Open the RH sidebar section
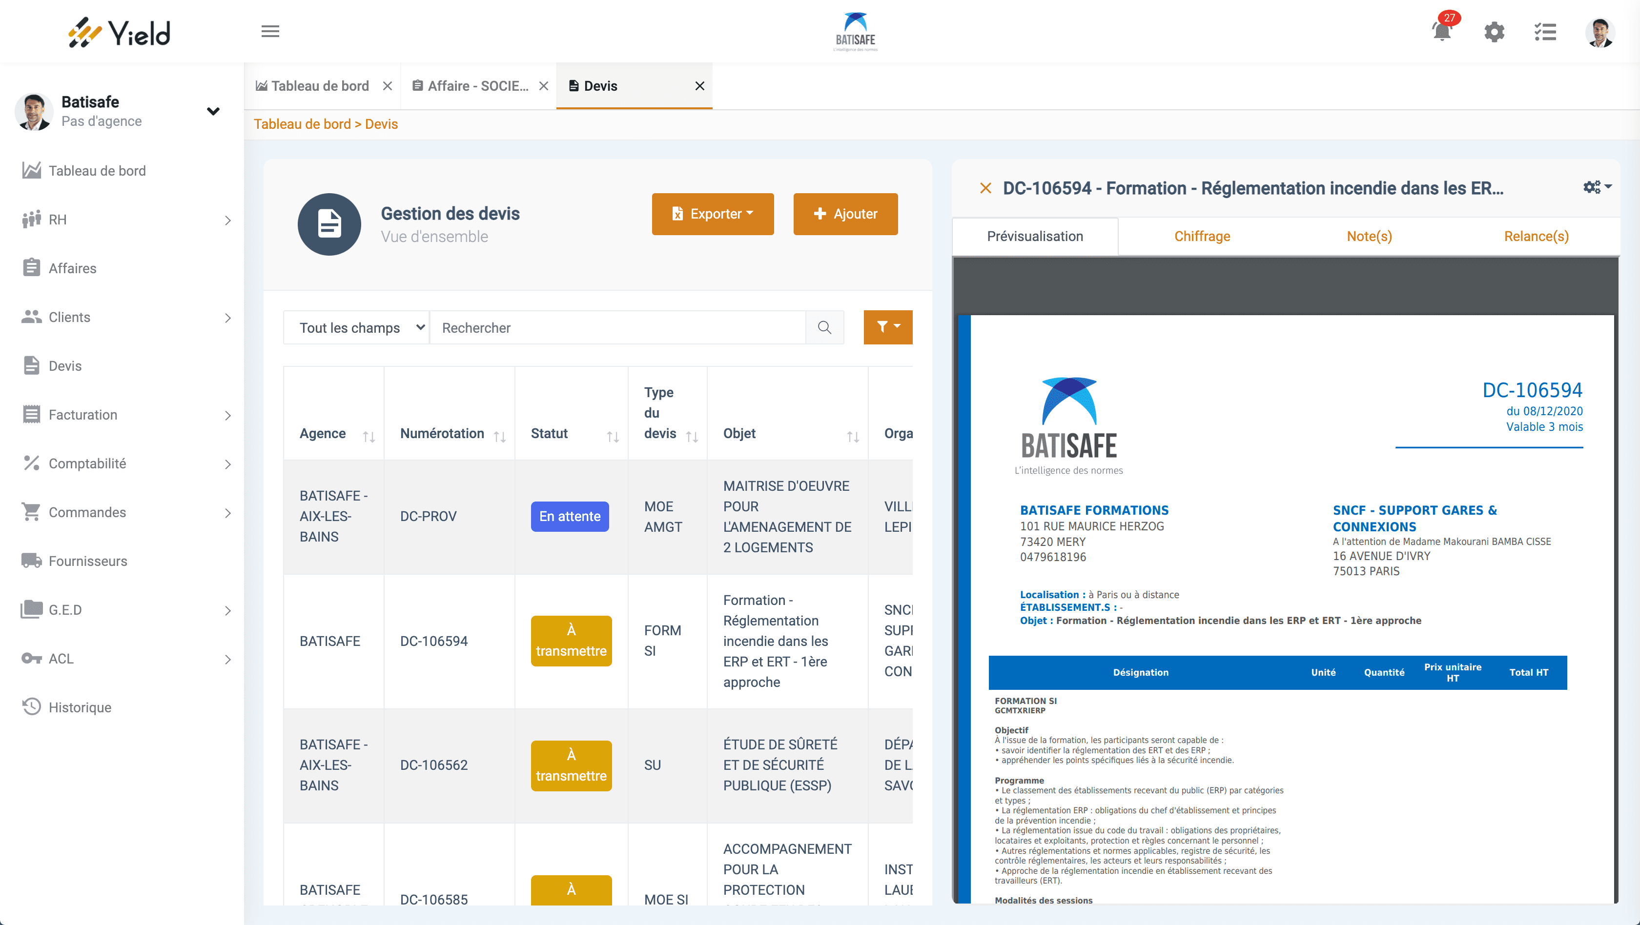Image resolution: width=1640 pixels, height=925 pixels. click(x=57, y=220)
